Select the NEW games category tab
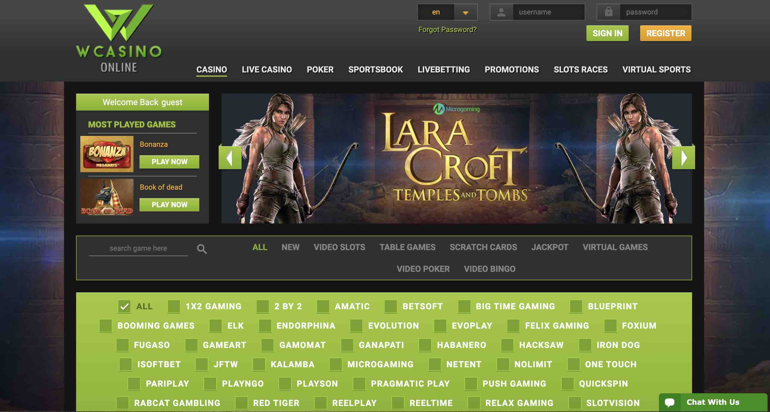The width and height of the screenshot is (770, 412). (290, 247)
